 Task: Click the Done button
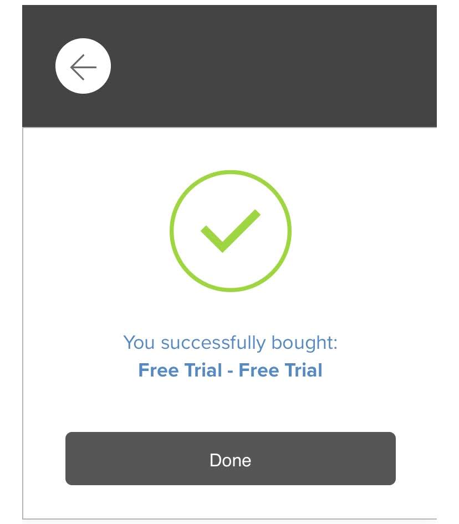(231, 458)
